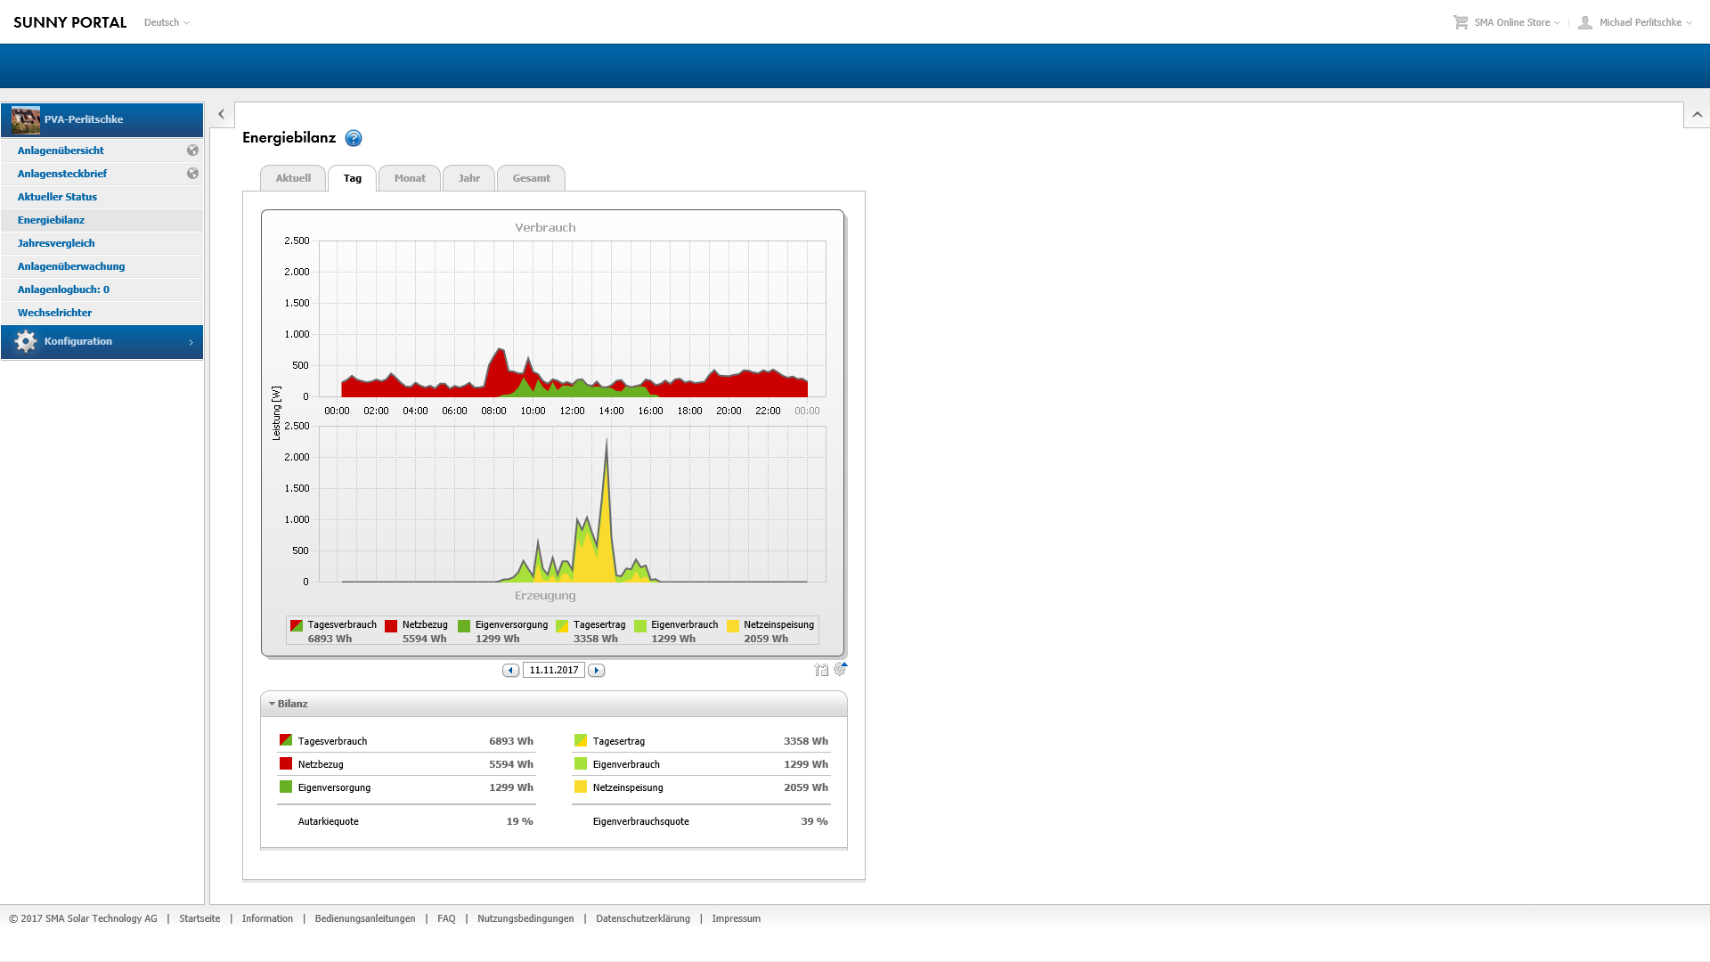Expand the Konfiguration menu

coord(102,342)
